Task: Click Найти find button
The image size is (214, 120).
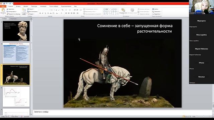Action: (155, 9)
